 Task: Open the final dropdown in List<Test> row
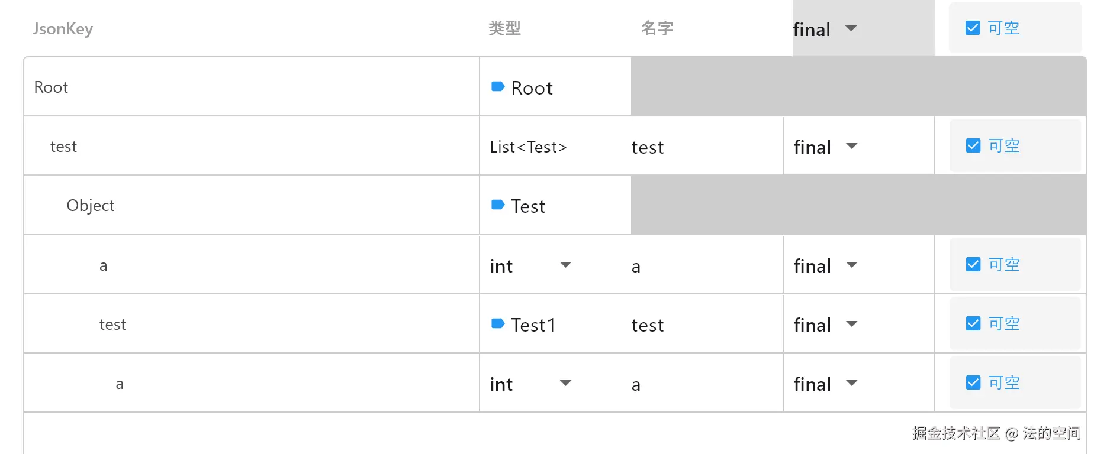pyautogui.click(x=851, y=146)
